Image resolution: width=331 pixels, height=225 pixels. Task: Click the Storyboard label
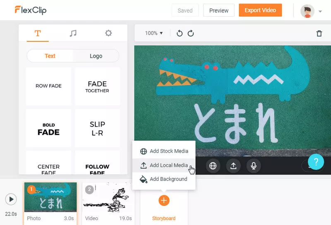click(x=164, y=218)
